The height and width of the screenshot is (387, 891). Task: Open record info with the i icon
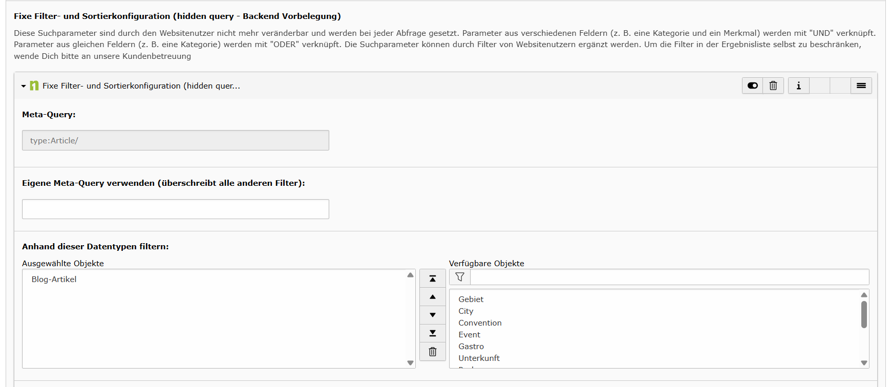tap(798, 85)
